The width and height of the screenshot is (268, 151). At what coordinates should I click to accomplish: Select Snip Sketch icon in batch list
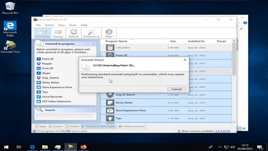click(x=39, y=78)
